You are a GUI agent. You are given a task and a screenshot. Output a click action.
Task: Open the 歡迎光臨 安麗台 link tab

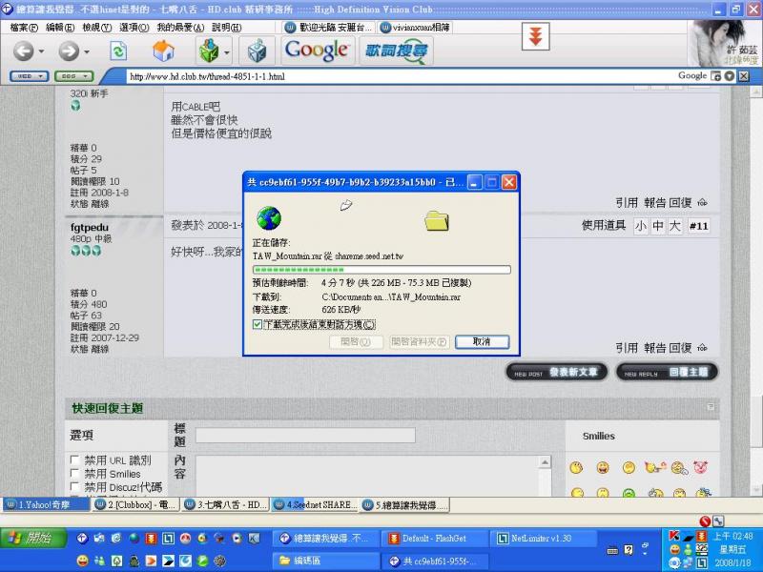pos(329,28)
